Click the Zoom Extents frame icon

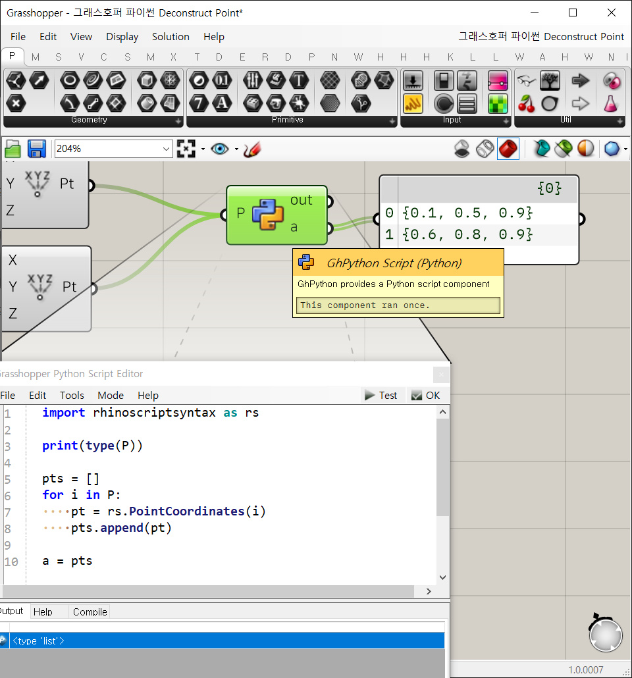(x=186, y=149)
